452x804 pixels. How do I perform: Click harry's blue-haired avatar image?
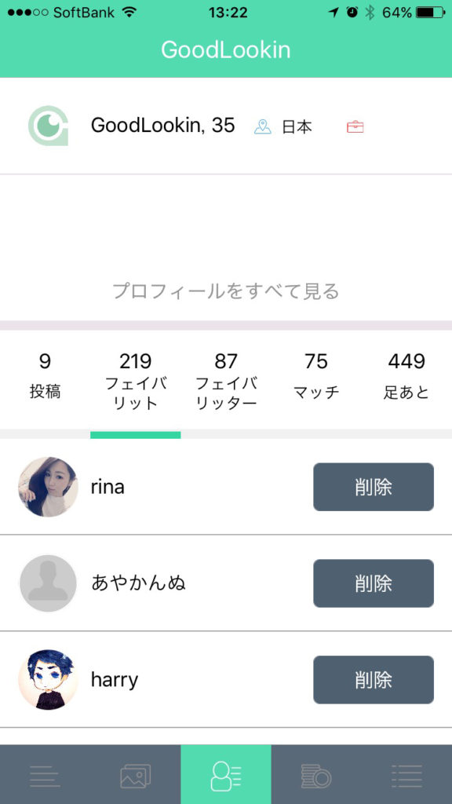pos(47,680)
